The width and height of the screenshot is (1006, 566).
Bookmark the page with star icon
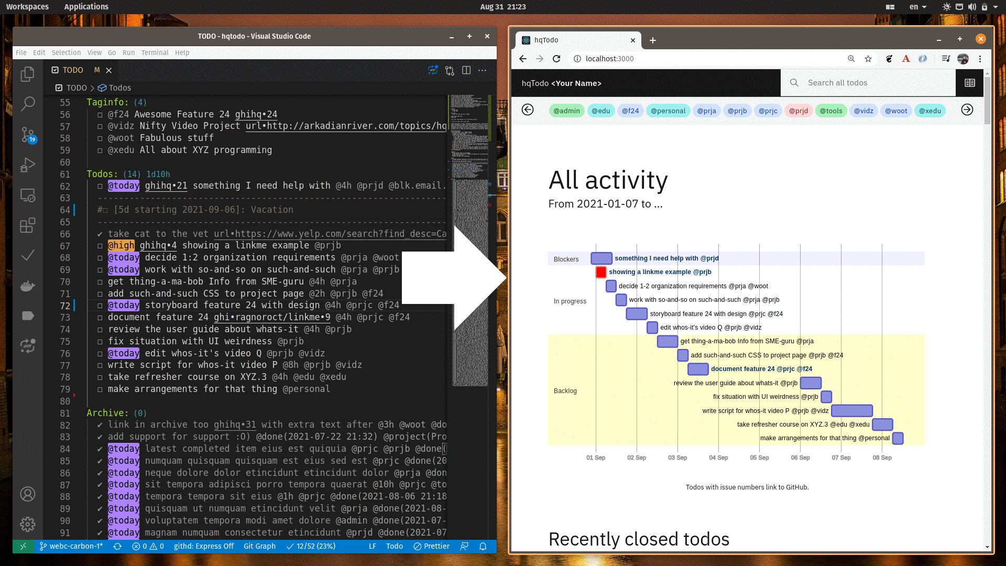click(x=868, y=59)
